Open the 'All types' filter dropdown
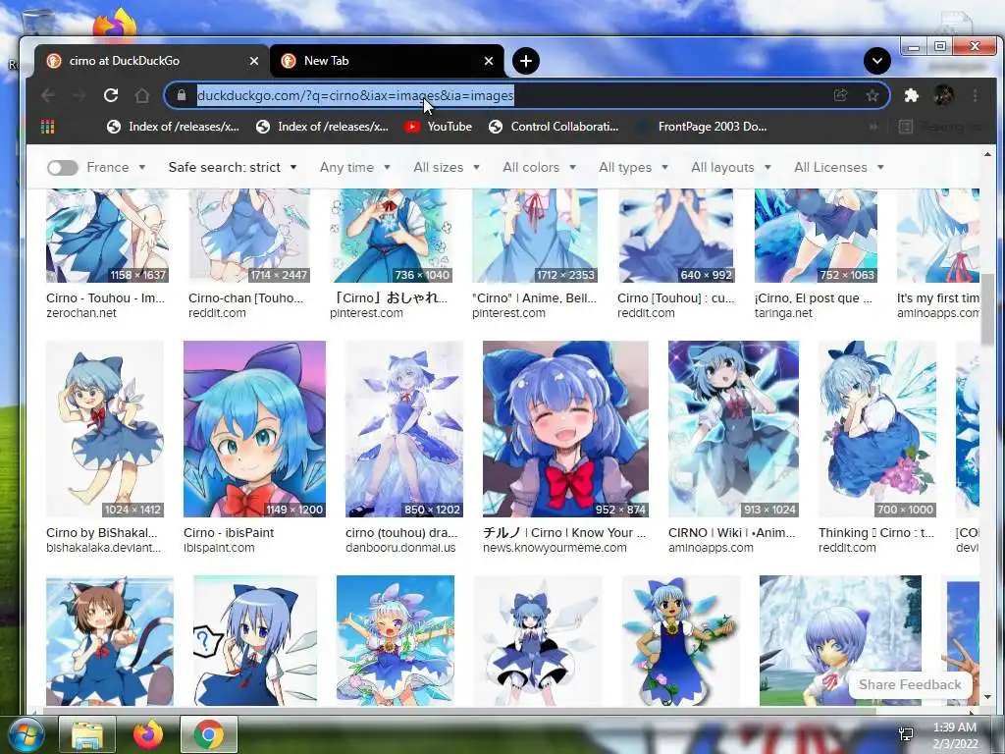The image size is (1005, 754). coord(633,167)
